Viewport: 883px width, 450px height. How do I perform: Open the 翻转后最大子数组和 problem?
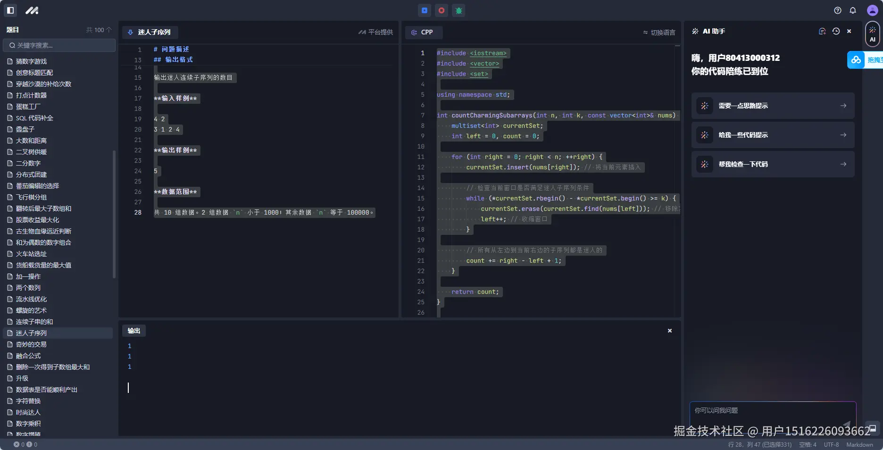coord(58,208)
